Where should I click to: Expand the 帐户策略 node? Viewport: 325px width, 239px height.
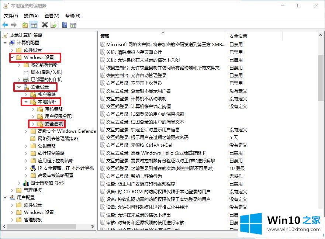click(x=26, y=94)
